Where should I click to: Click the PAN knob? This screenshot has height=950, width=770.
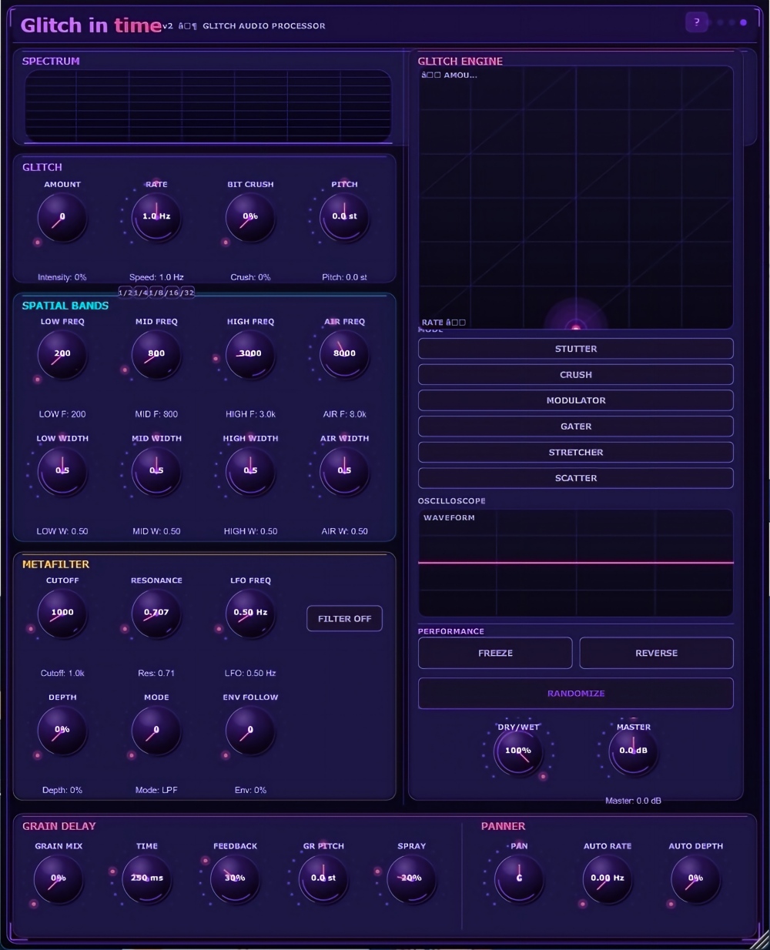[x=519, y=879]
